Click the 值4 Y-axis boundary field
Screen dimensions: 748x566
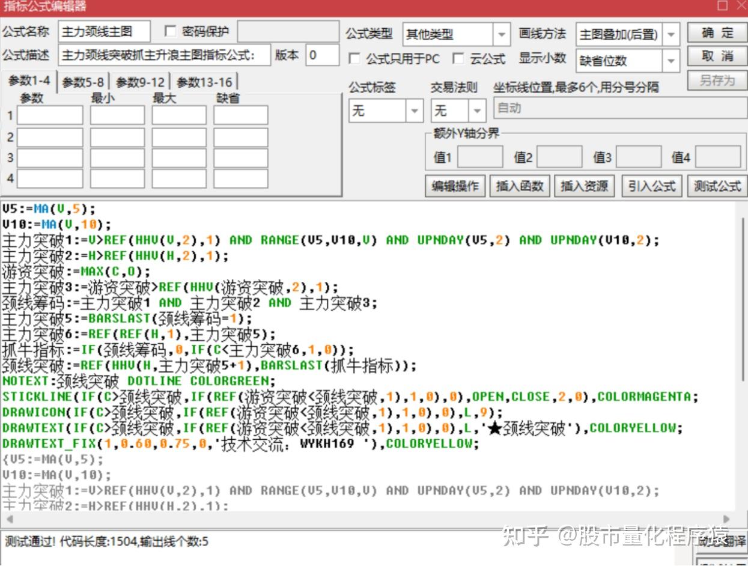(718, 157)
